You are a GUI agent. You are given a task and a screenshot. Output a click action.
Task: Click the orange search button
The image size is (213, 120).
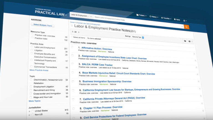click(x=186, y=27)
